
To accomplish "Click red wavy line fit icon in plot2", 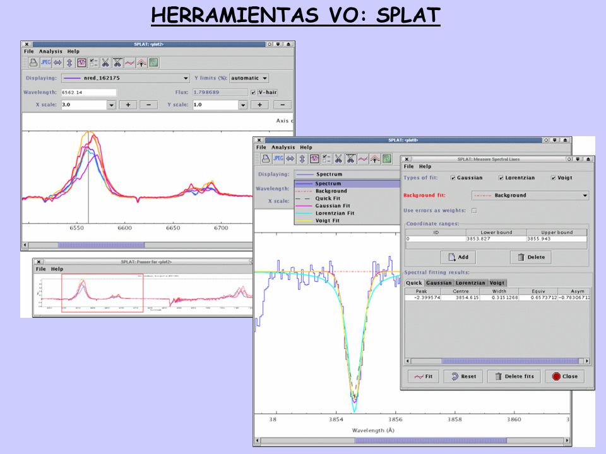I will point(129,62).
